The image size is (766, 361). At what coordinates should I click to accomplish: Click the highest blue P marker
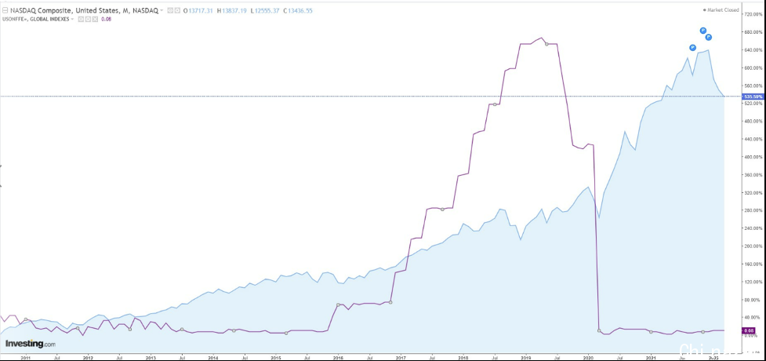point(703,31)
